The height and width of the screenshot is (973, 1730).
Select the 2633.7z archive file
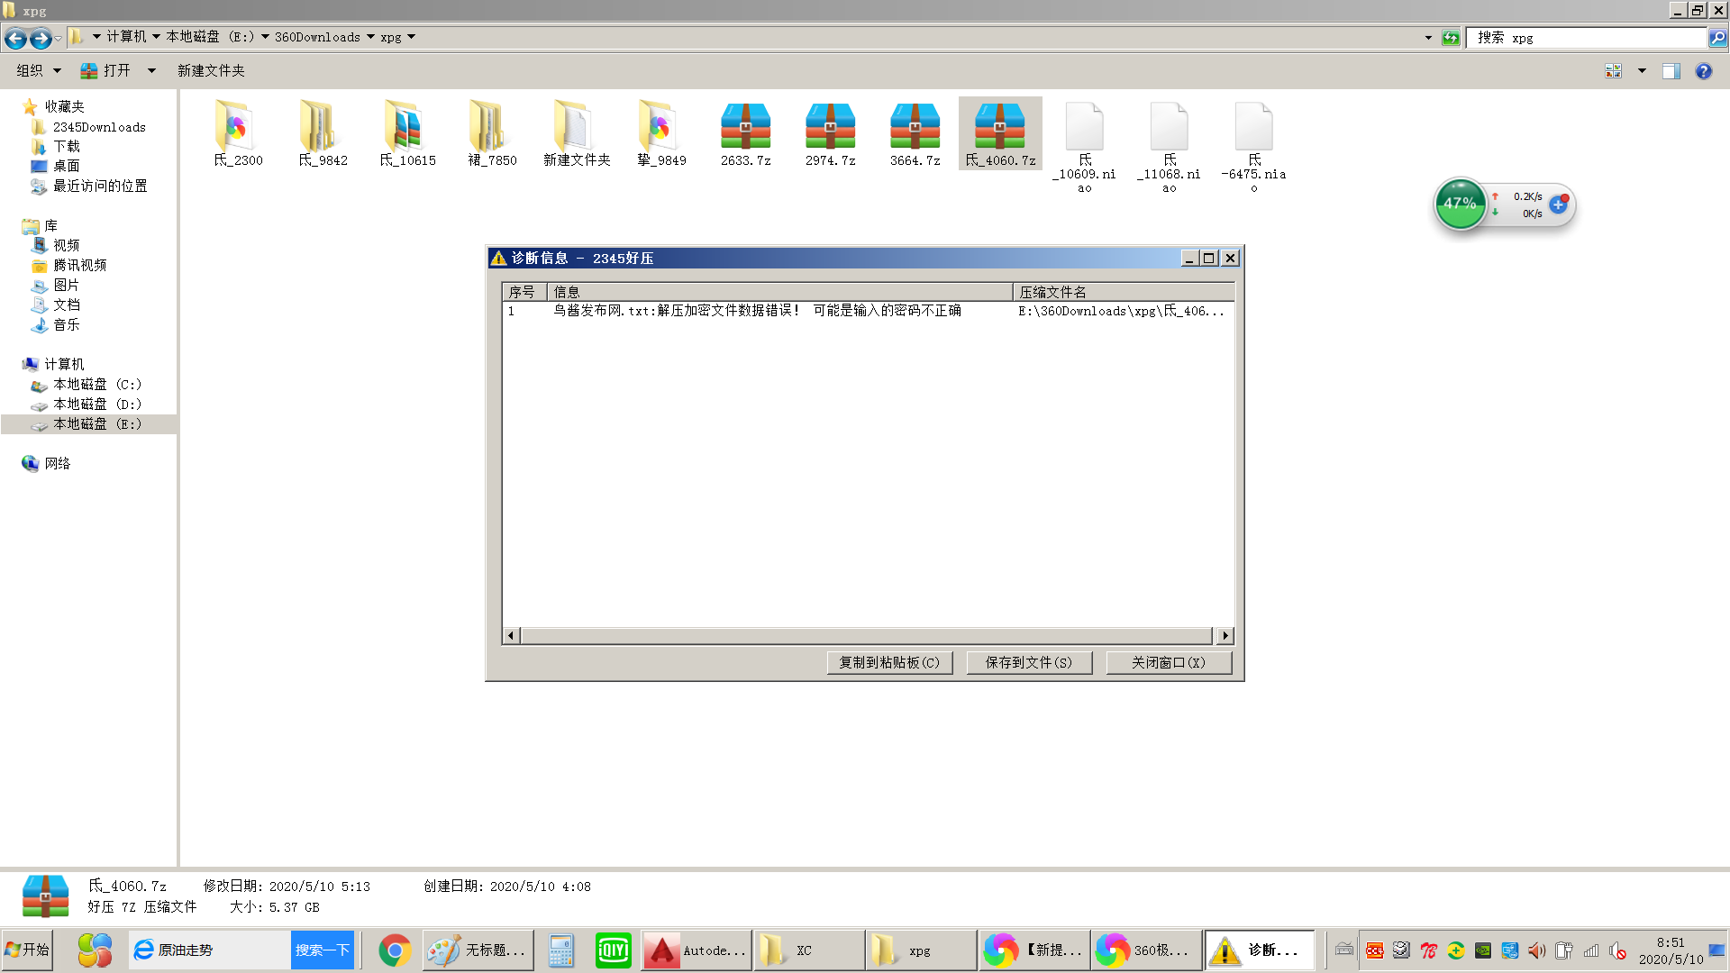point(745,128)
